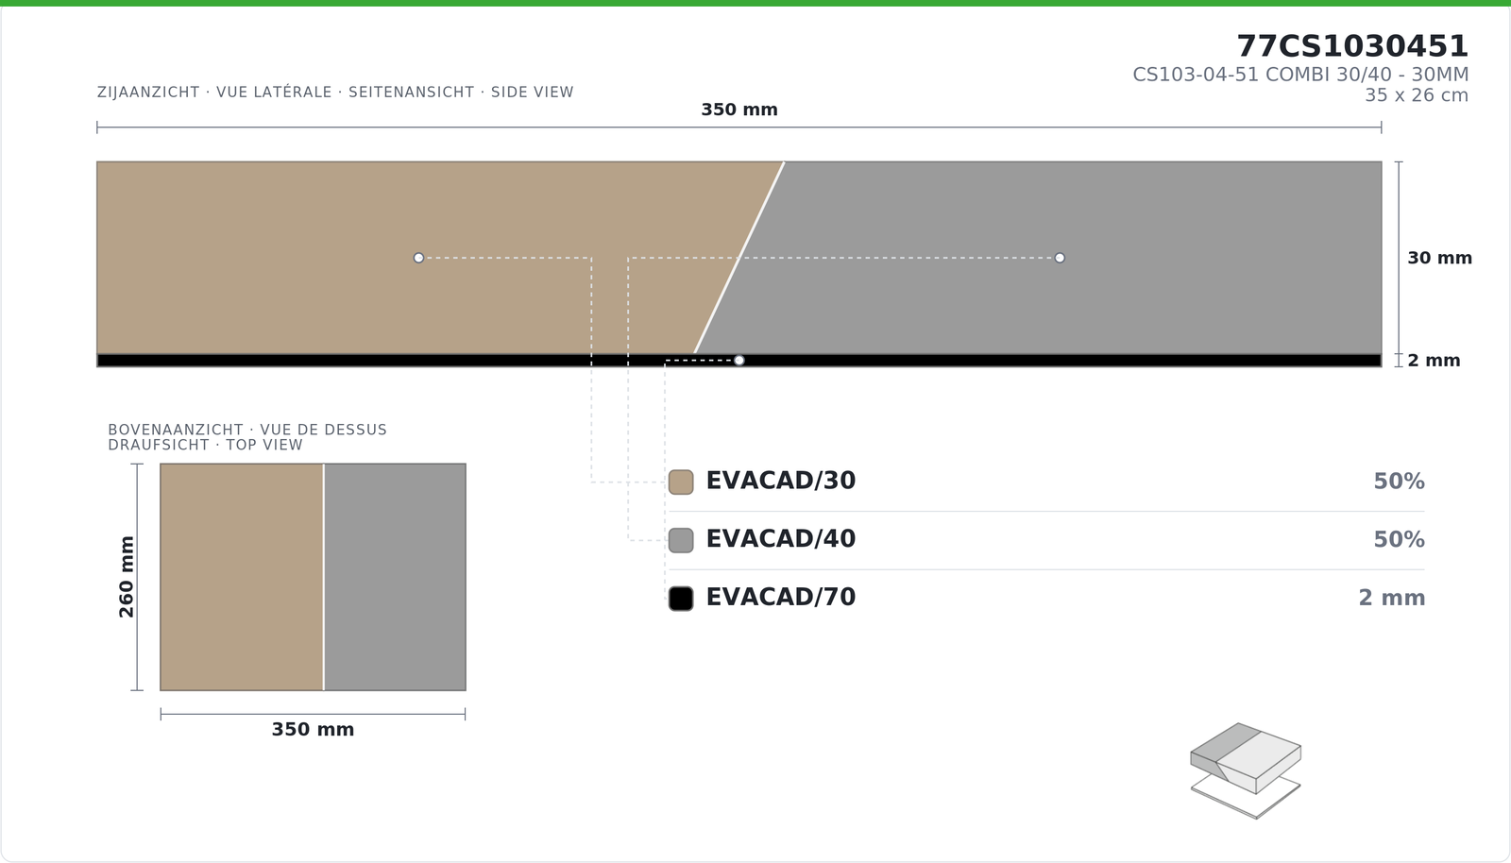Image resolution: width=1511 pixels, height=863 pixels.
Task: Click the 350 mm label under the top view
Action: click(313, 730)
